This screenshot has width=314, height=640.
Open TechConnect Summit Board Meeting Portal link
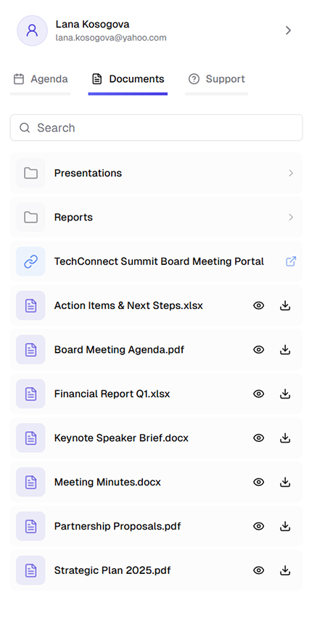[x=156, y=261]
